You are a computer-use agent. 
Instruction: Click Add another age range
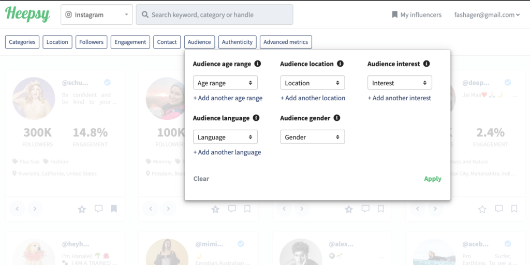point(228,98)
